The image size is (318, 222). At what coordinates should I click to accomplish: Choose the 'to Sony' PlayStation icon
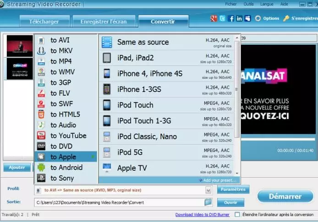(41, 178)
